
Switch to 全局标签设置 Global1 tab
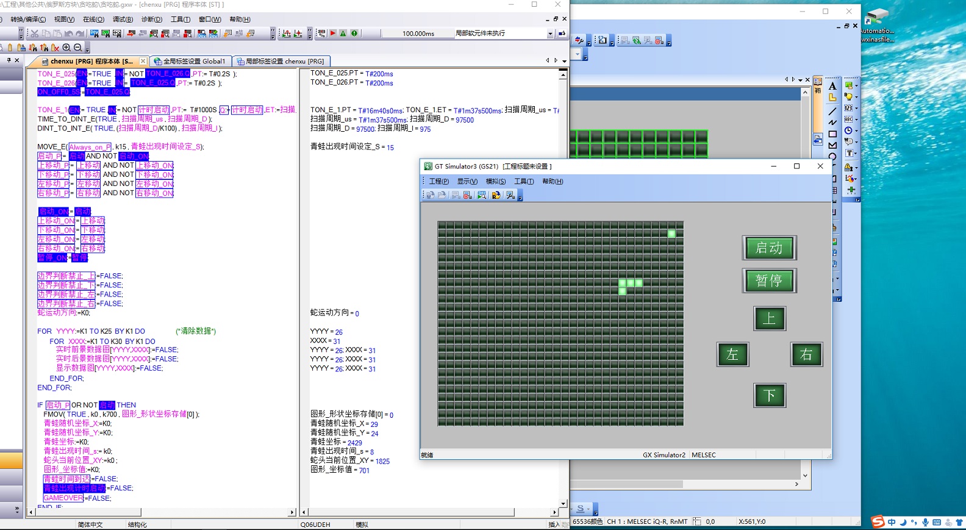190,61
